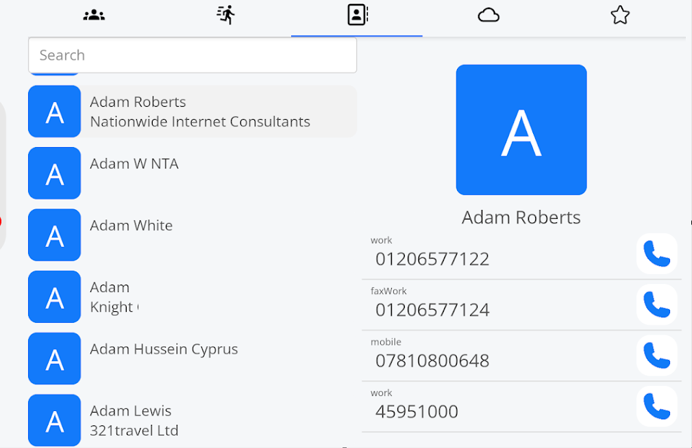Switch to the running person activity tab
The image size is (692, 448).
tap(225, 15)
